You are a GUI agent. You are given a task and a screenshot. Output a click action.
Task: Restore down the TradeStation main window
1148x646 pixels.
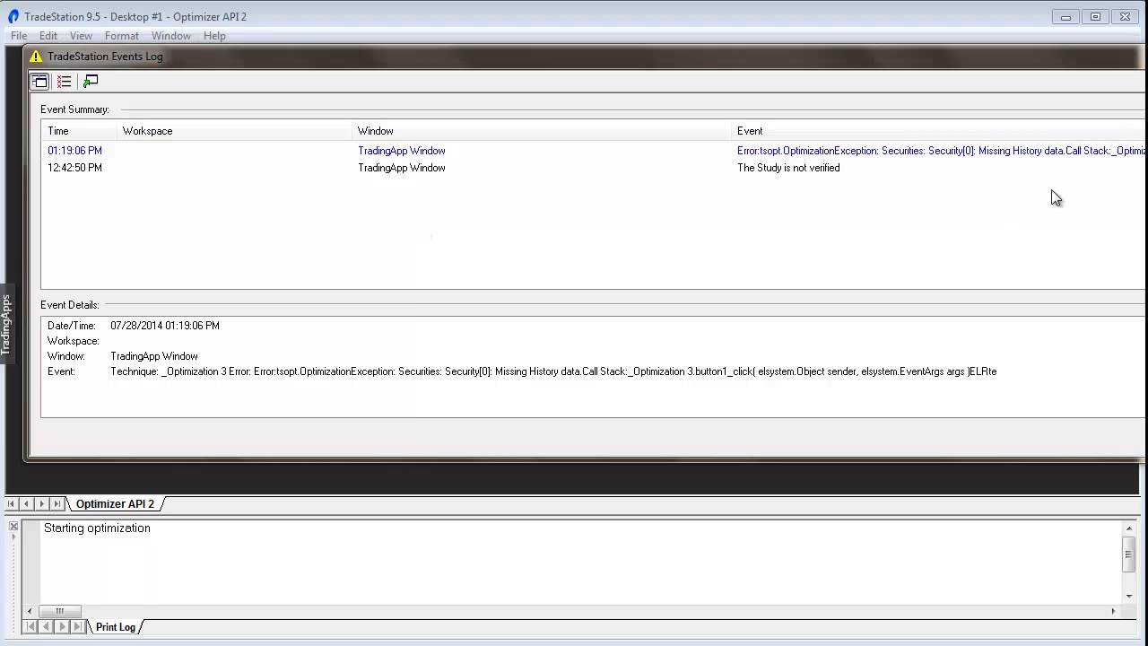point(1095,16)
